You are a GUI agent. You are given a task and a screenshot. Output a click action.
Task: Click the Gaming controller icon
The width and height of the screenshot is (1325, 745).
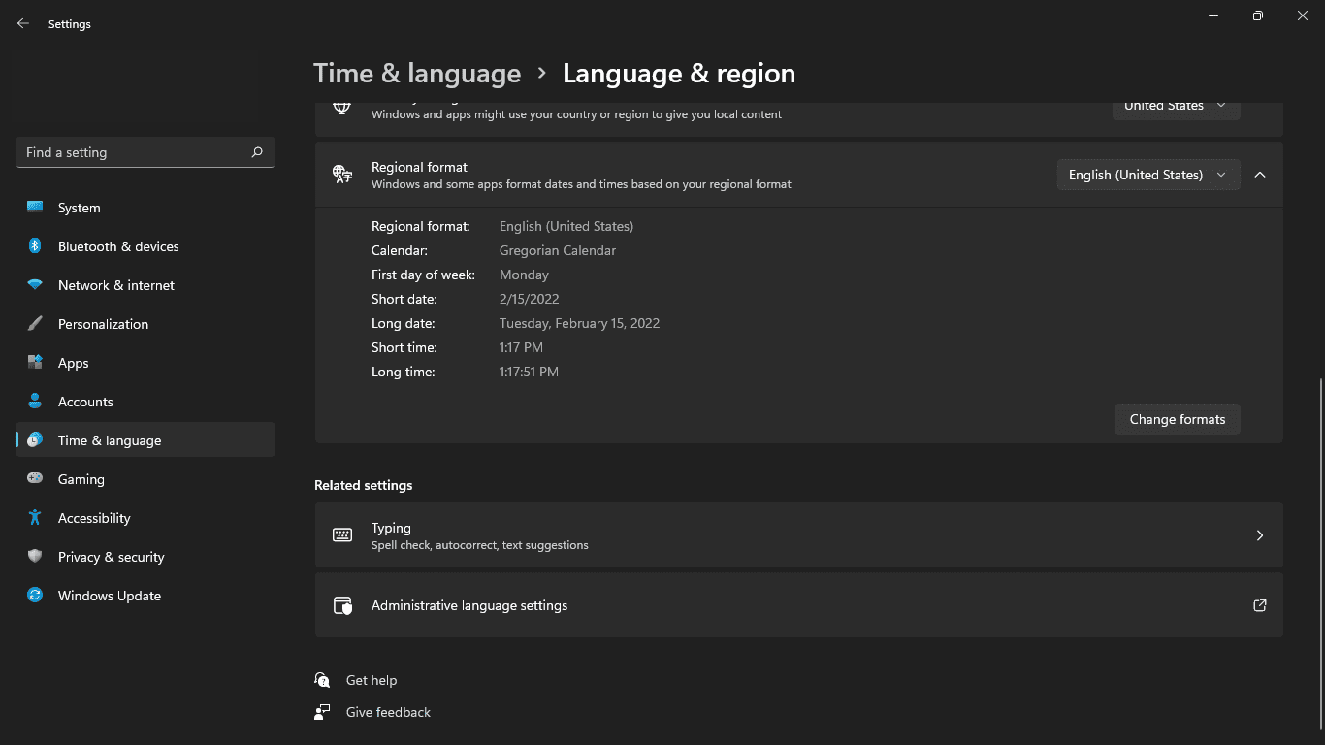[x=35, y=479]
